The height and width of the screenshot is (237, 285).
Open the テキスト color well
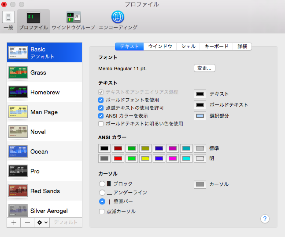[x=200, y=94]
